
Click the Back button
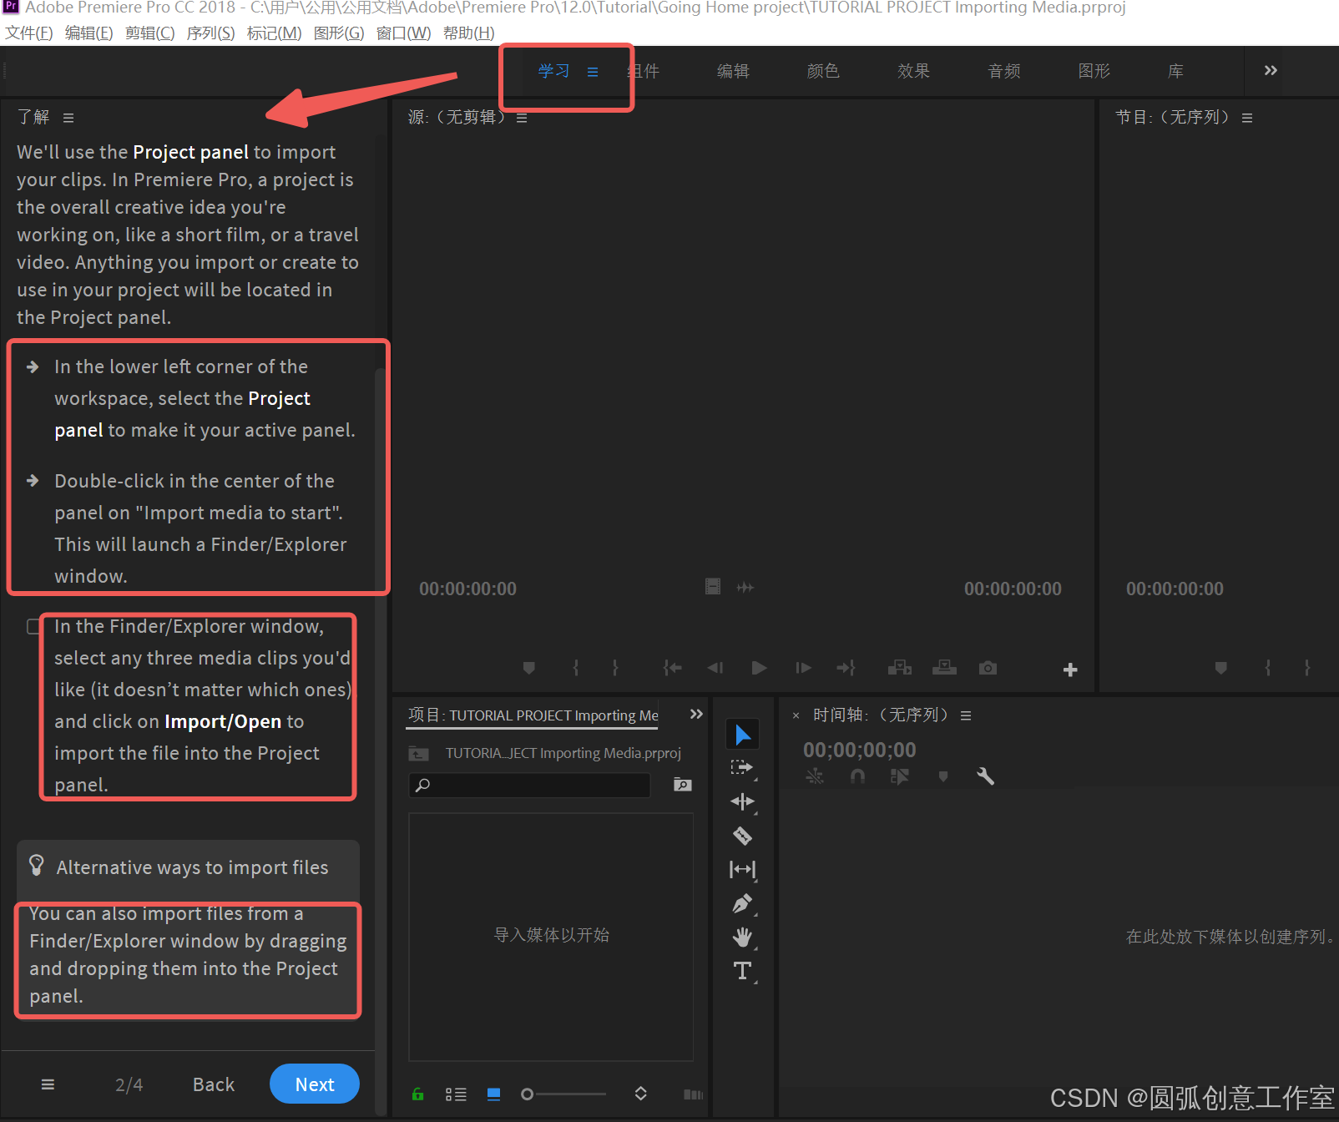214,1084
